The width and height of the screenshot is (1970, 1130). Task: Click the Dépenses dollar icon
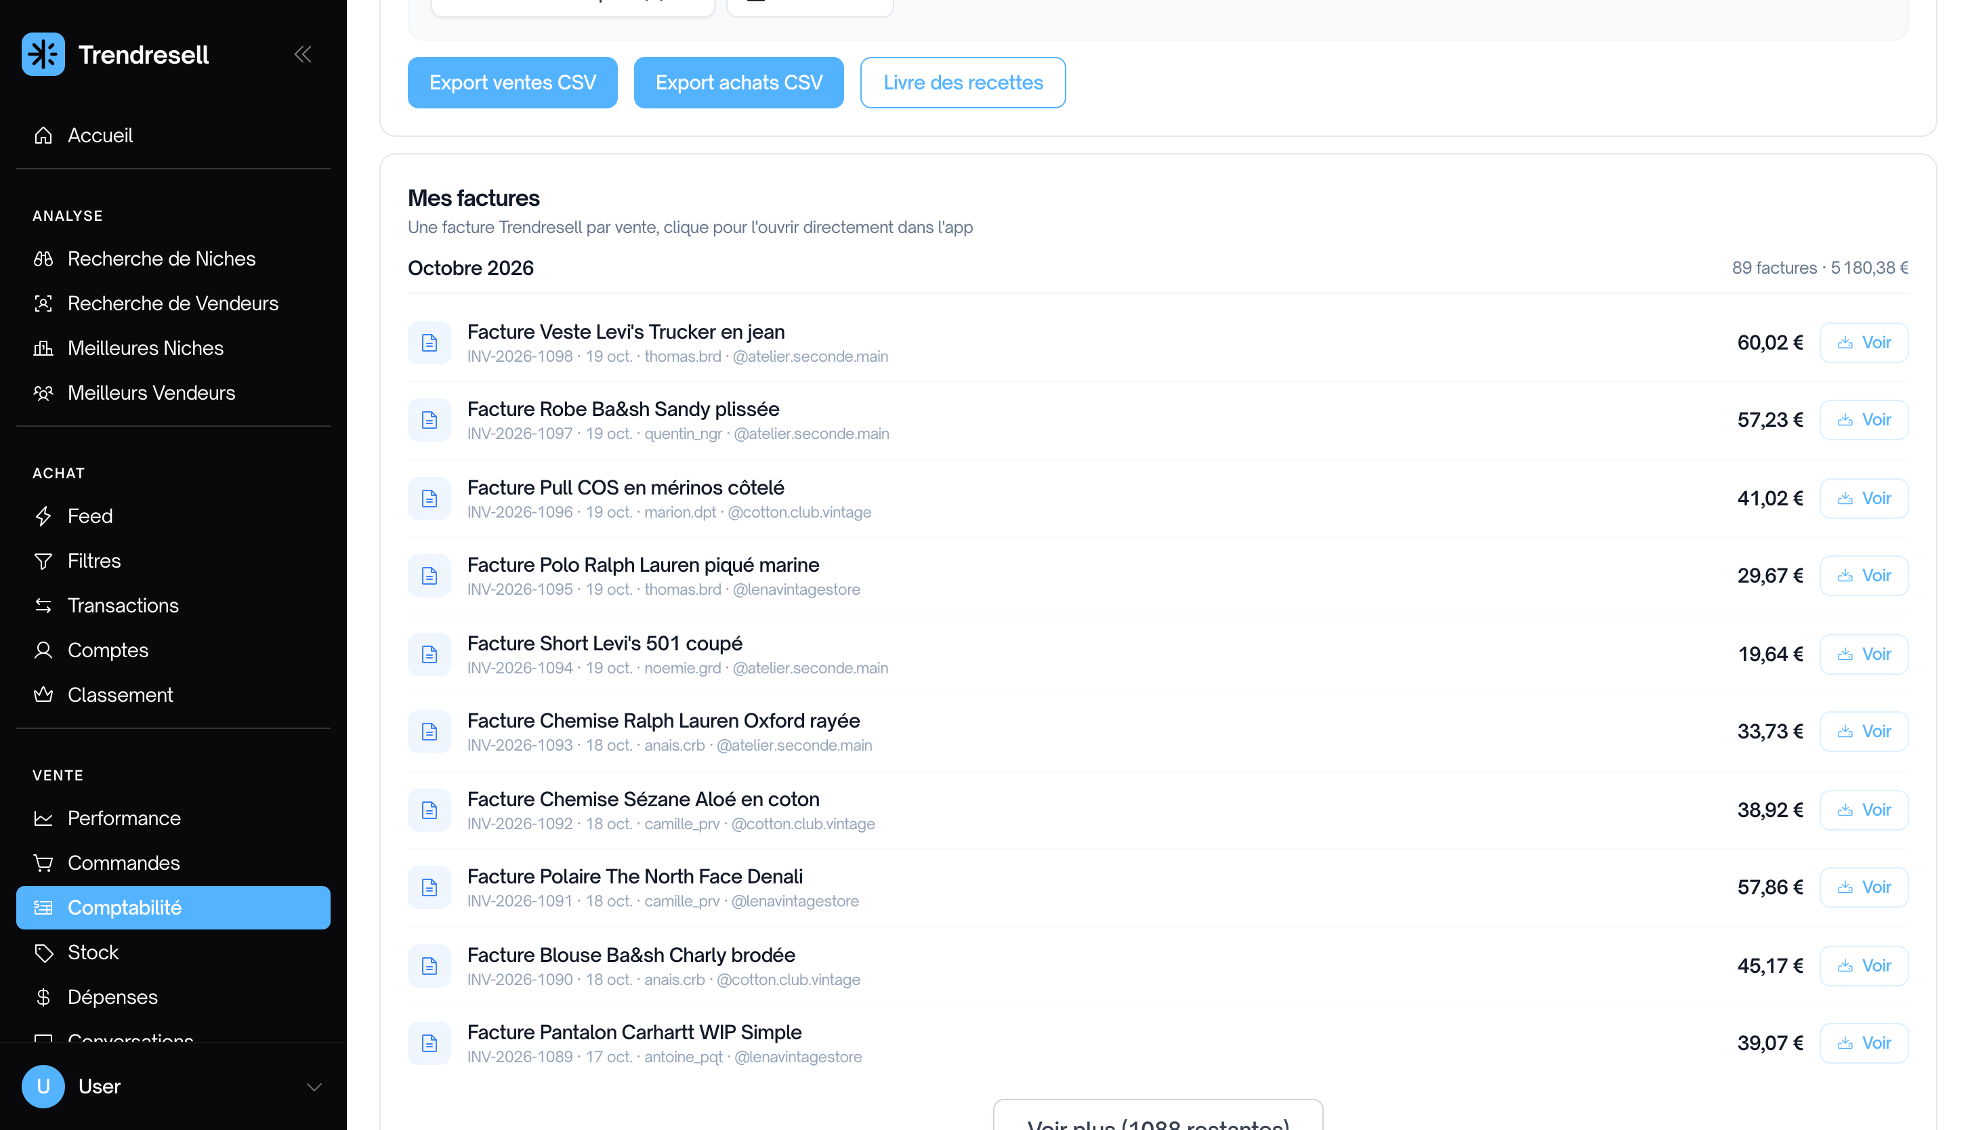43,997
